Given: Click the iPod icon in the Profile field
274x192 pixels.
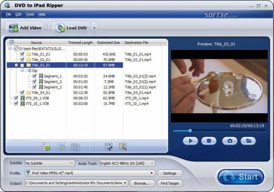Looking at the screenshot, I should coord(28,173).
